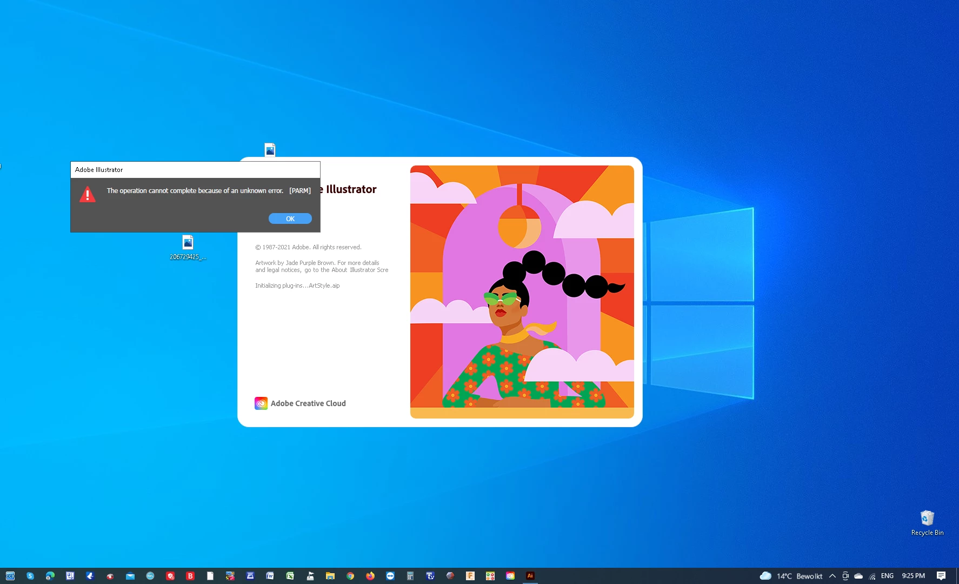Open the Action Center notifications
Image resolution: width=959 pixels, height=584 pixels.
point(941,576)
